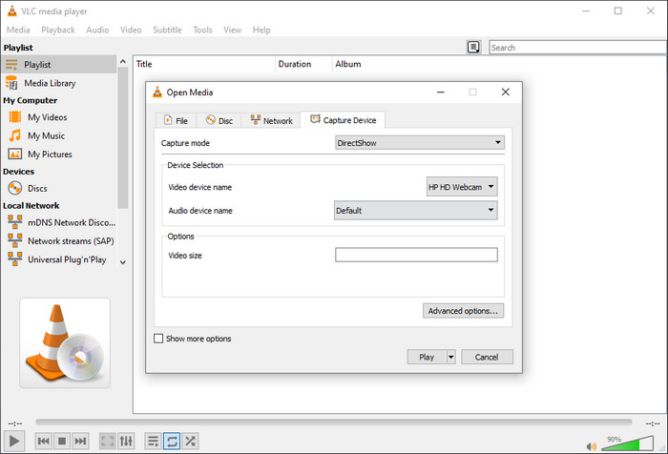
Task: Sort playlist by the Duration column
Action: point(303,64)
